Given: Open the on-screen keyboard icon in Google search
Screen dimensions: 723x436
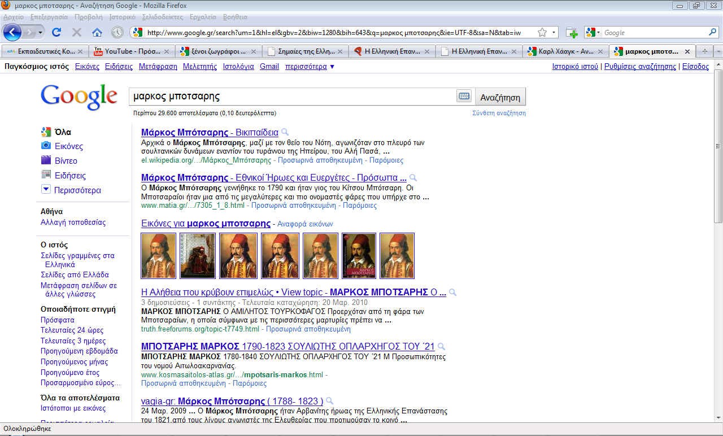Looking at the screenshot, I should pyautogui.click(x=464, y=97).
